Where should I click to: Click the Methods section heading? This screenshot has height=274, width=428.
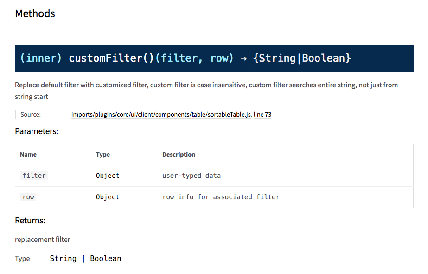pyautogui.click(x=35, y=13)
